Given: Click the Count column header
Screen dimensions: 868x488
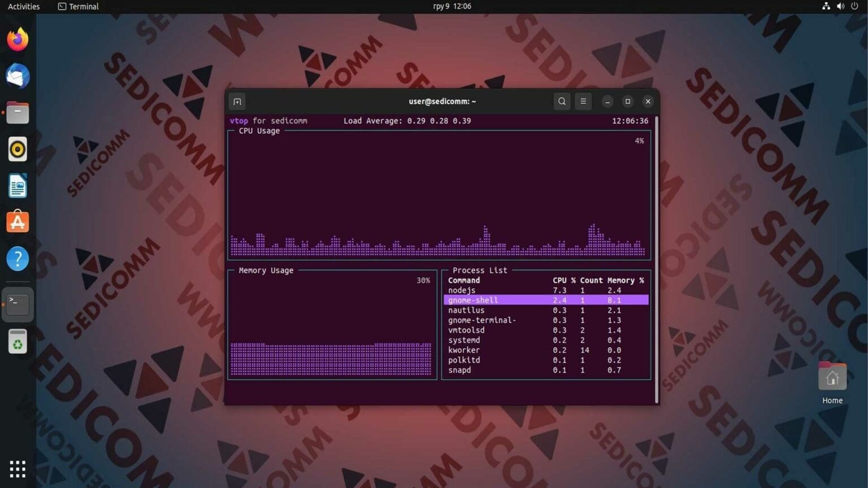Looking at the screenshot, I should (591, 281).
